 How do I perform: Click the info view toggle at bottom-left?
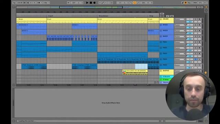(14, 121)
